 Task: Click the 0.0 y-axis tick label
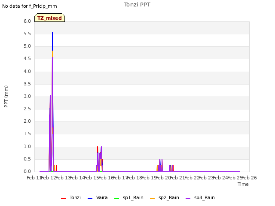(x=27, y=172)
